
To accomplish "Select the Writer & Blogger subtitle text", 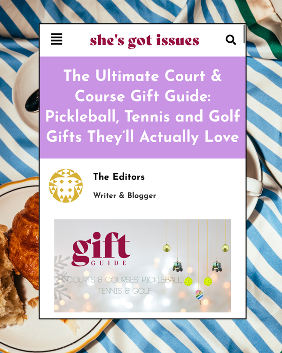I will pyautogui.click(x=125, y=195).
